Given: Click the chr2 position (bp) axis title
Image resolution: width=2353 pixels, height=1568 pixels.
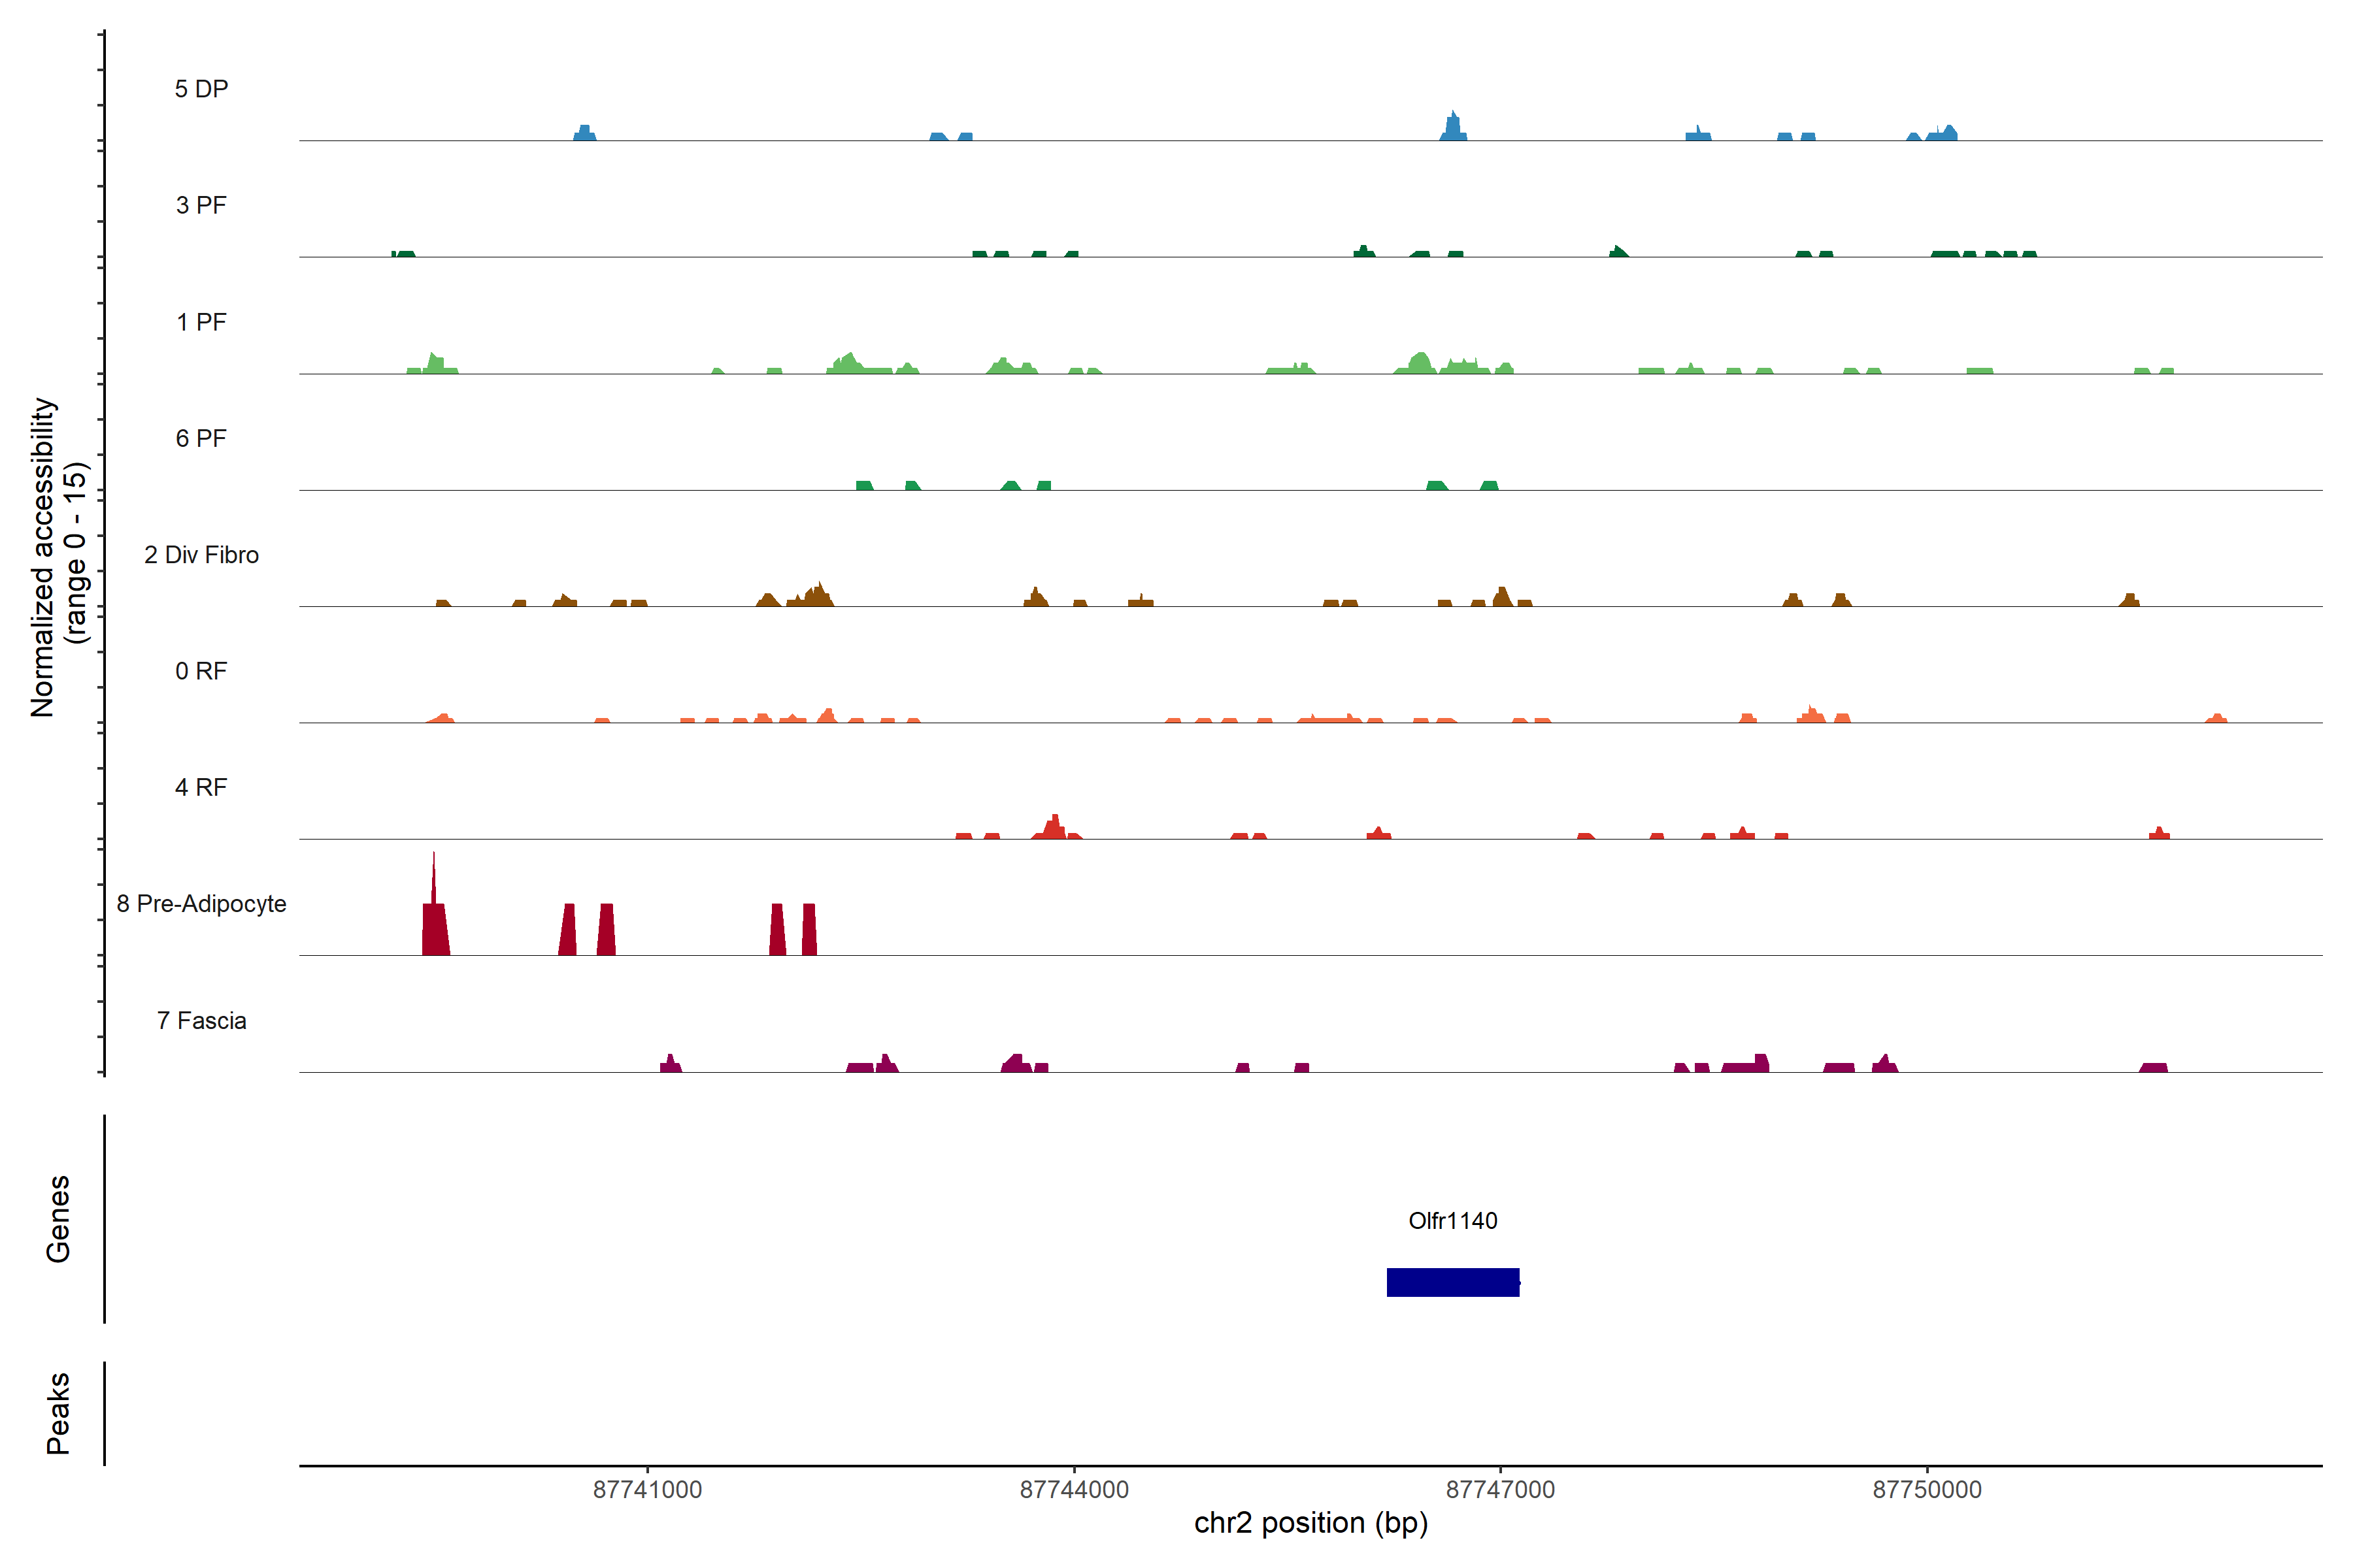Looking at the screenshot, I should point(1310,1523).
